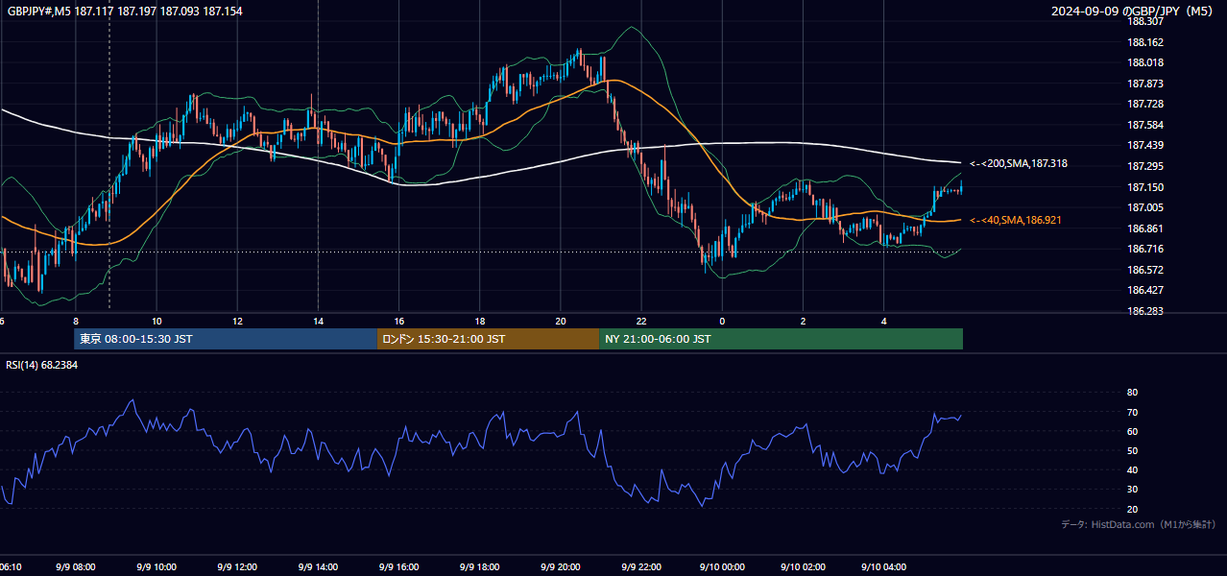Click the NY 21:00-06:00 JST session bar

(x=782, y=339)
